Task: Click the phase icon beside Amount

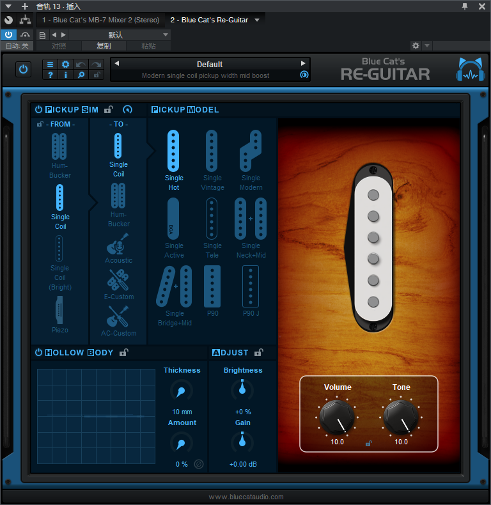Action: (199, 464)
